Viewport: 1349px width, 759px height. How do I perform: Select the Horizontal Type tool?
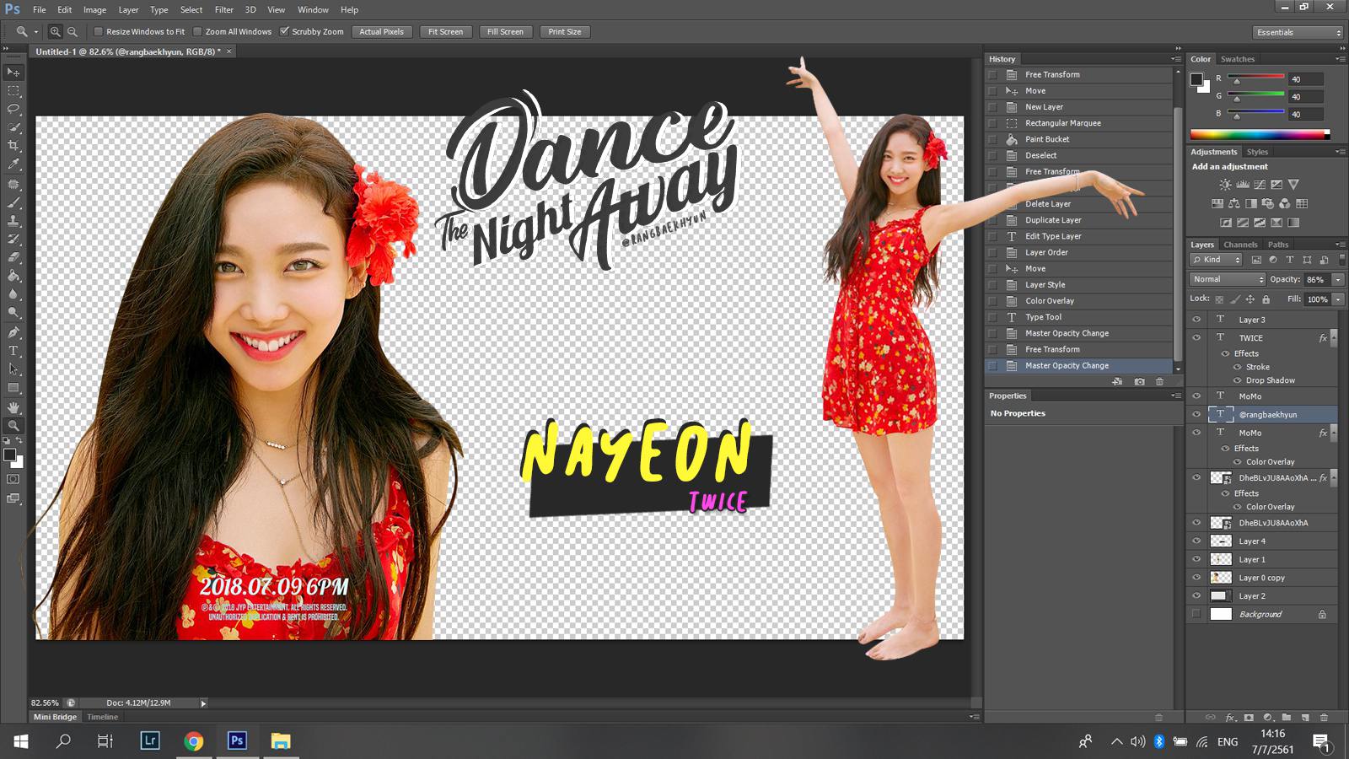(13, 350)
